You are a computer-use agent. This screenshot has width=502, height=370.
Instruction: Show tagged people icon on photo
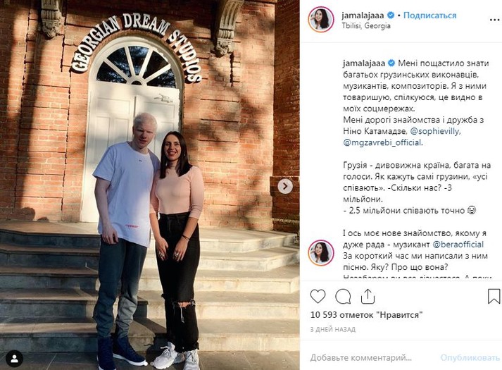tap(14, 359)
